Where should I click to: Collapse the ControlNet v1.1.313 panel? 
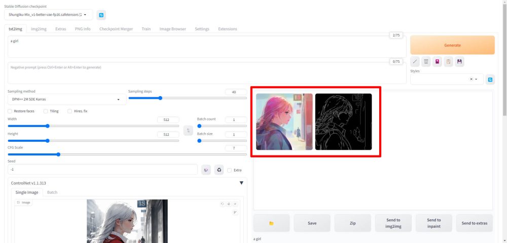241,183
